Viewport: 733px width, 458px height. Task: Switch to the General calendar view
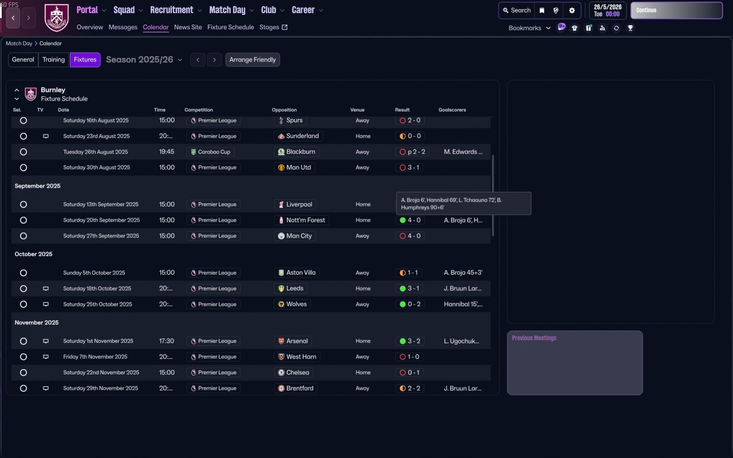click(x=23, y=60)
